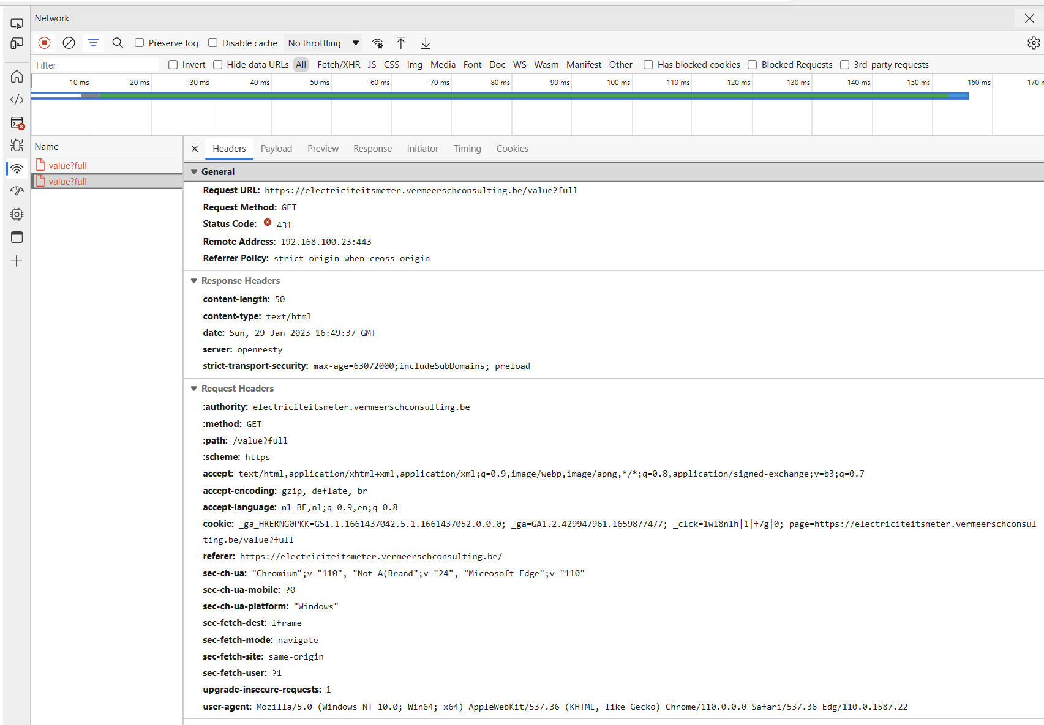Clear the network log

68,43
